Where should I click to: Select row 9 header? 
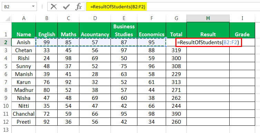pos(6,98)
